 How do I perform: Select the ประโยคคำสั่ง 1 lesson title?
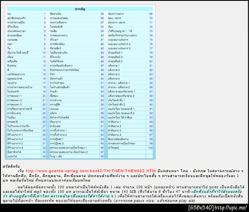tap(116, 100)
